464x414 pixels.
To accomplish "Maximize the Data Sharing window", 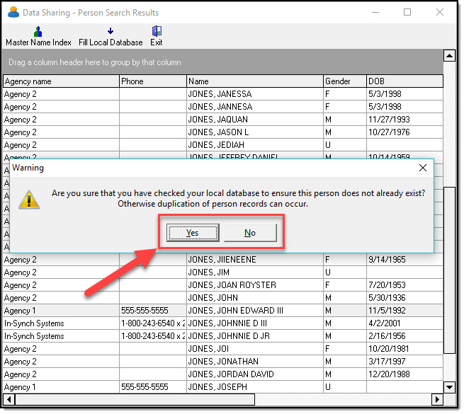I will [x=407, y=12].
